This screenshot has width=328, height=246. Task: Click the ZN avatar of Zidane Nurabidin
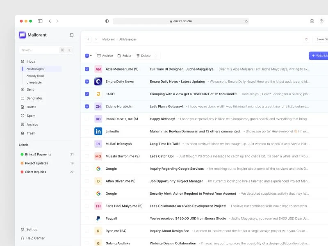[x=98, y=107]
